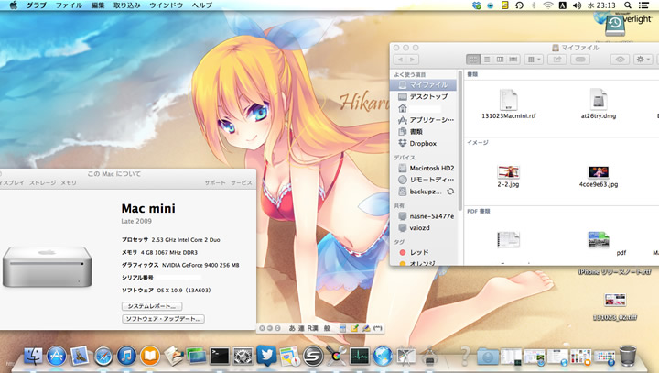Screen dimensions: 659x373
Task: Open the Apple menu
Action: click(14, 5)
